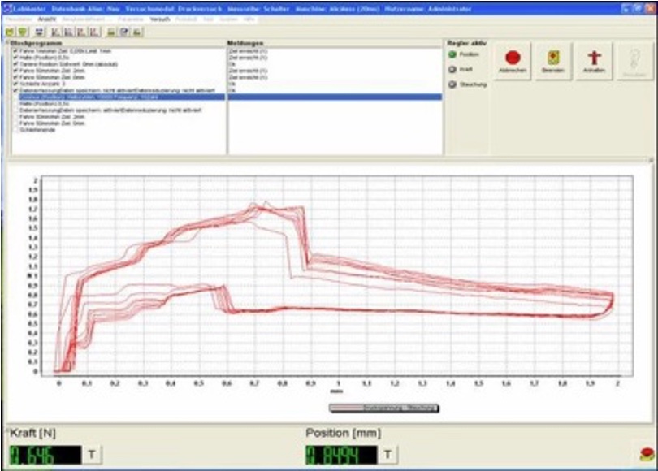Viewport: 658px width, 471px height.
Task: Tare the Position [mm] readout with T button
Action: [x=387, y=454]
